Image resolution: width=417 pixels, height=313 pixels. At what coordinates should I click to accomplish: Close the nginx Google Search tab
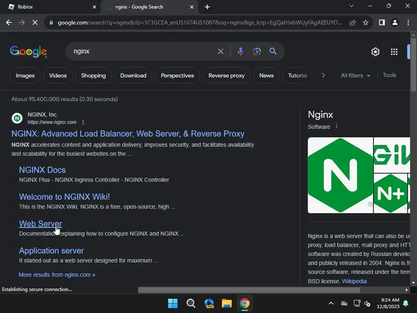[x=192, y=7]
